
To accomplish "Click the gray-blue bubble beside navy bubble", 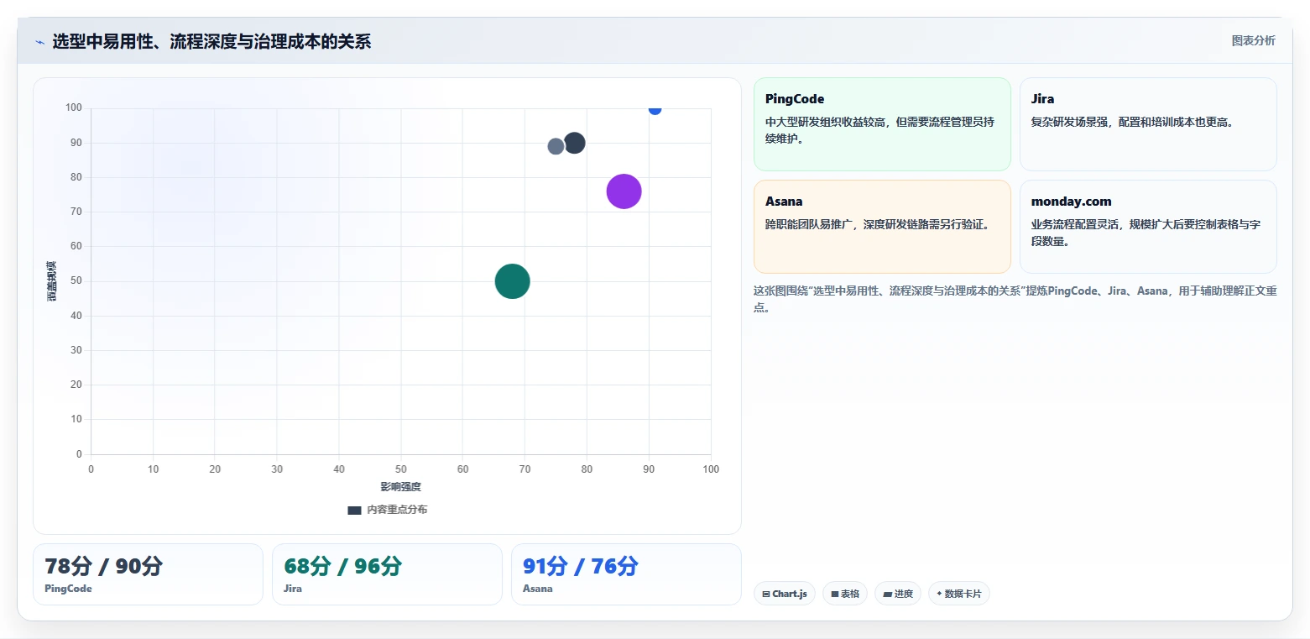I will pyautogui.click(x=556, y=146).
